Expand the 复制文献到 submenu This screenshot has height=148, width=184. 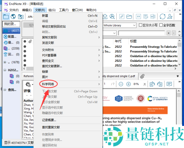tap(71, 37)
